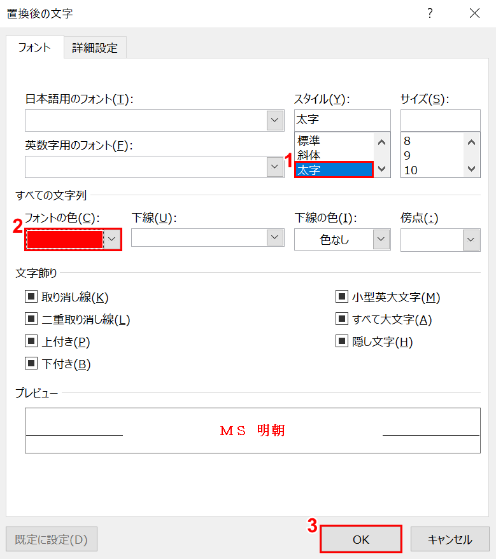496x559 pixels.
Task: Toggle the 上付き checkbox
Action: click(31, 342)
